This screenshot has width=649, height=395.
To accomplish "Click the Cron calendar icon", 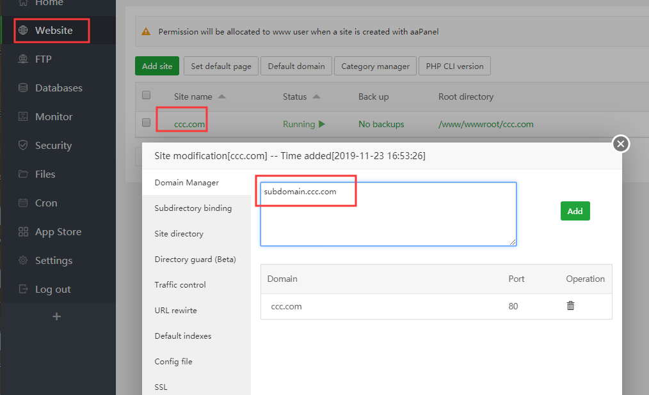I will 24,203.
